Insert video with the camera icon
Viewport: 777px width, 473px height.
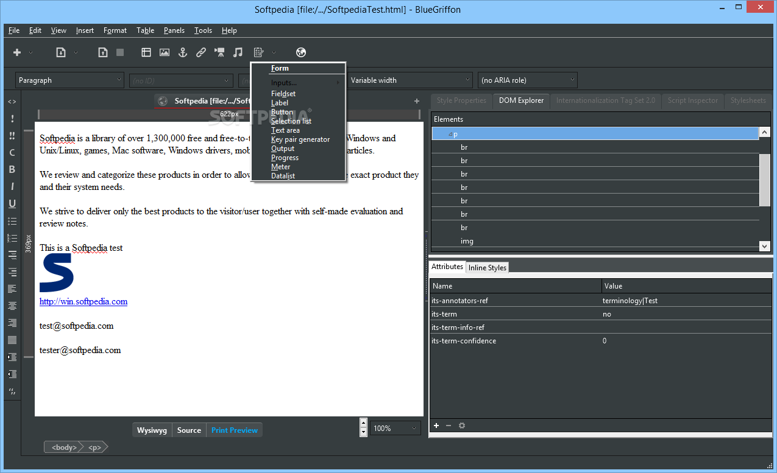pos(219,52)
